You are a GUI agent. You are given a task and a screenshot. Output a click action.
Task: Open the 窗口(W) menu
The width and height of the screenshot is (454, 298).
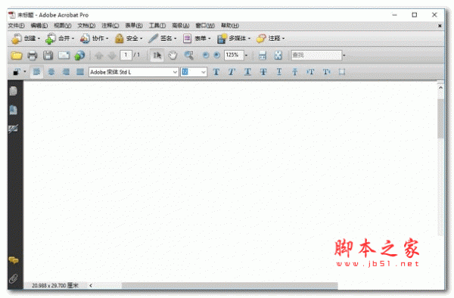pos(205,26)
